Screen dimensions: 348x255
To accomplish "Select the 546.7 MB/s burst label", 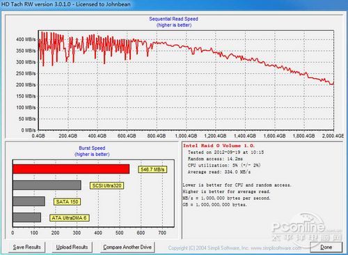I will click(x=152, y=169).
